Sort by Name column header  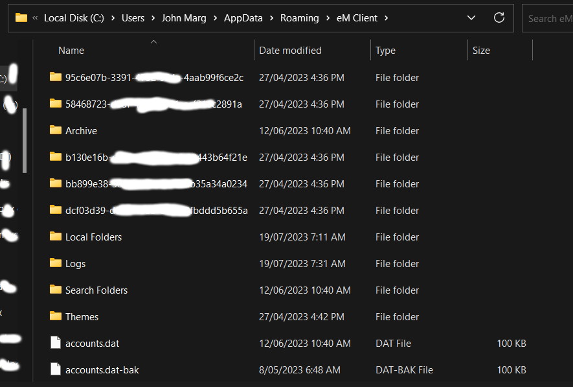[71, 51]
